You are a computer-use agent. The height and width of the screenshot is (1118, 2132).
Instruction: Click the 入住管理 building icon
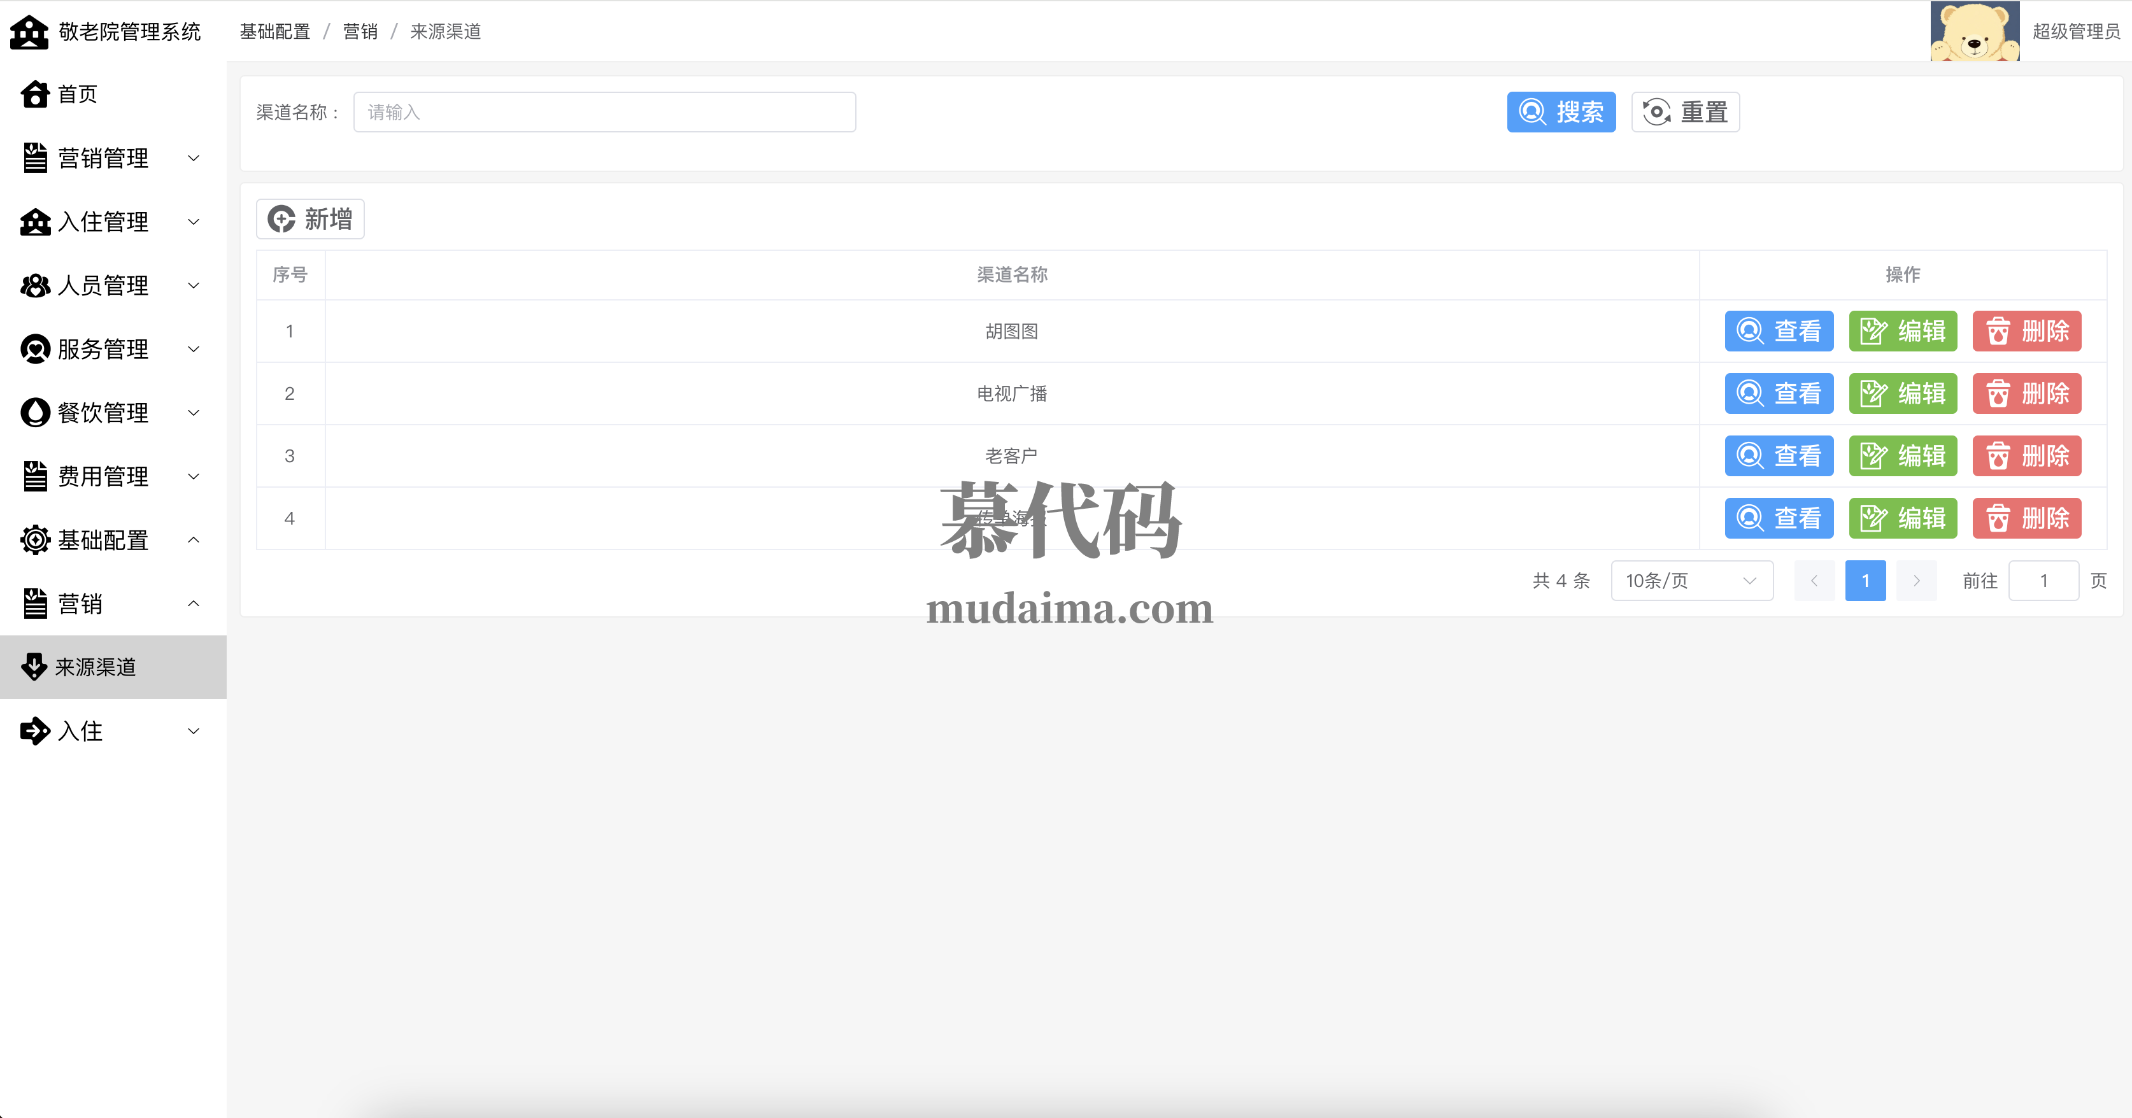coord(35,222)
